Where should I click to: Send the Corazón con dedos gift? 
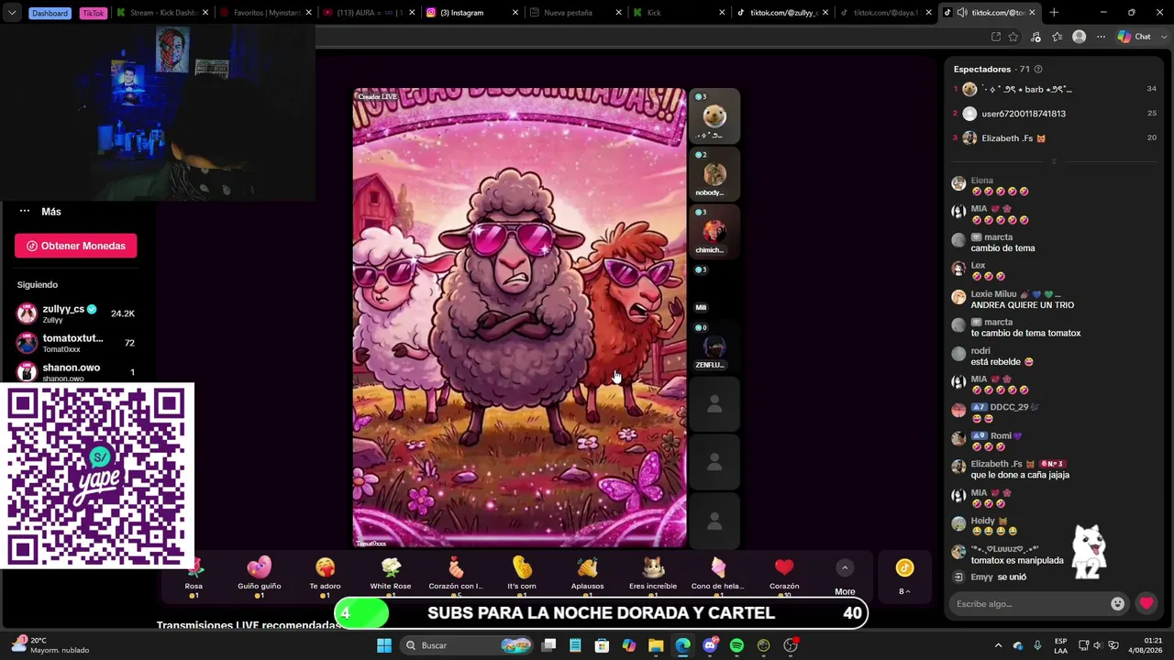coord(456,577)
